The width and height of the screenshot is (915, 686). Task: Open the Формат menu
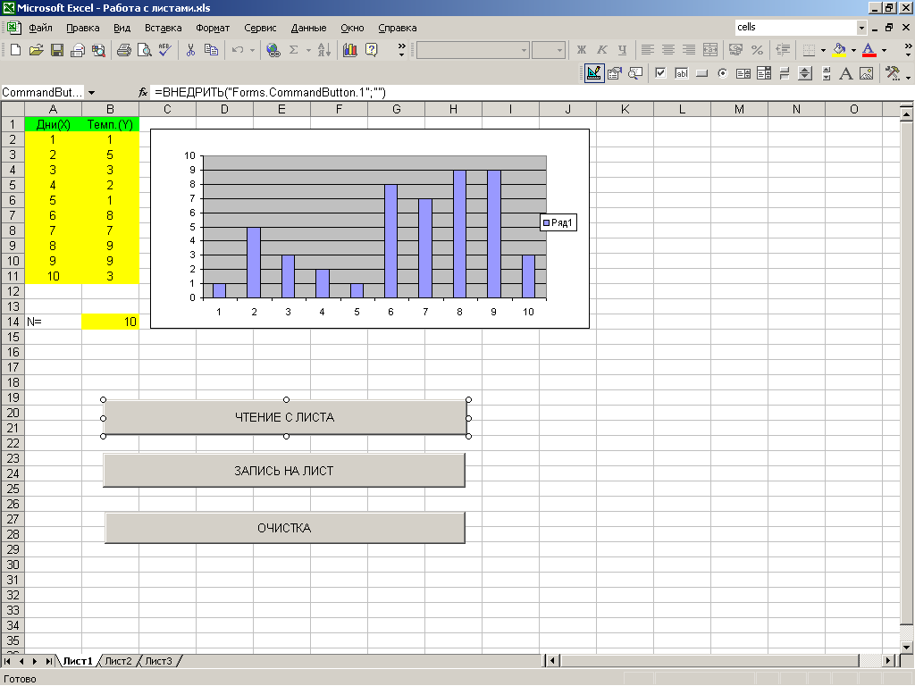click(x=213, y=28)
